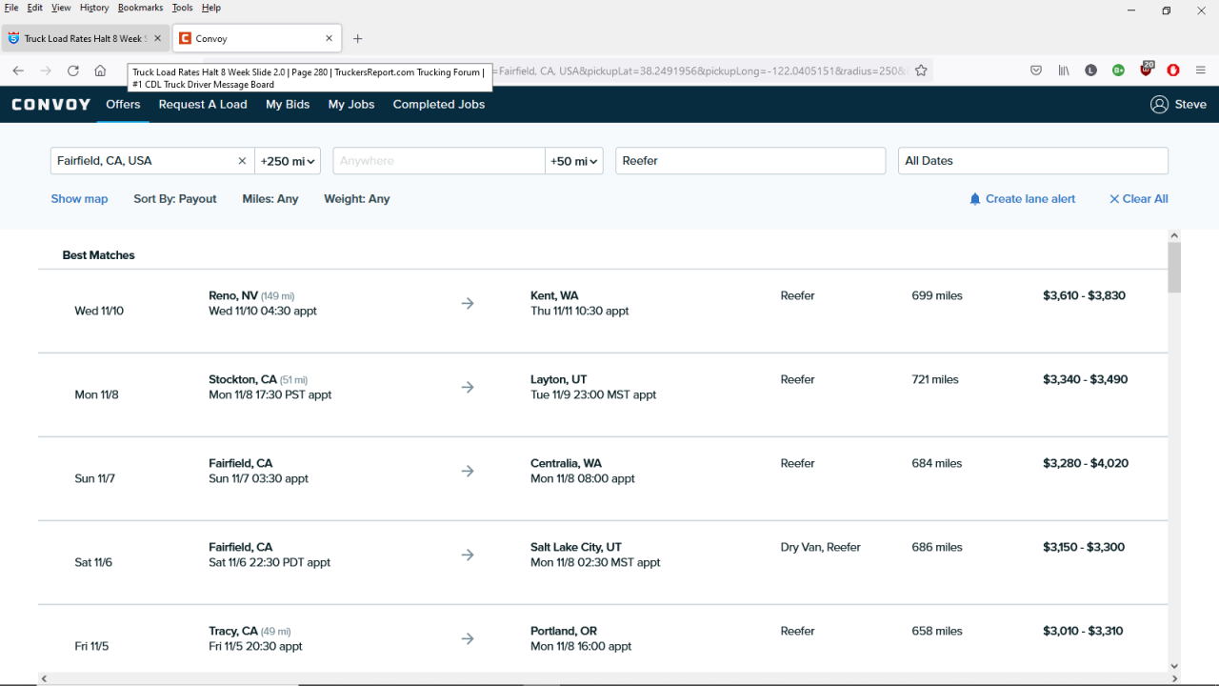The image size is (1219, 686).
Task: Click the Dry Van, Reefer equipment text
Action: (x=820, y=547)
